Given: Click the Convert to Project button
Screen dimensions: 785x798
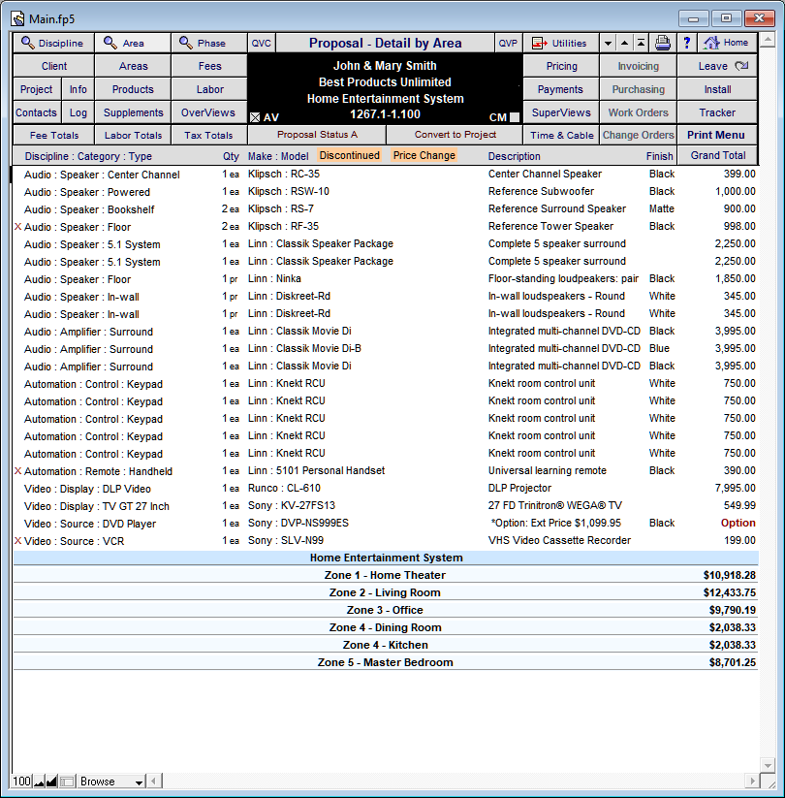Looking at the screenshot, I should coord(455,135).
